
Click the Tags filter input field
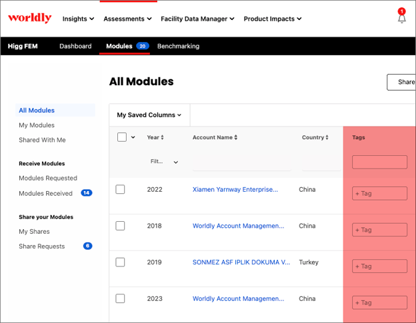pyautogui.click(x=379, y=162)
